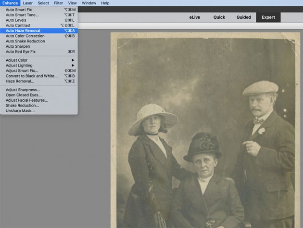Run Auto Color Correction
The width and height of the screenshot is (303, 228).
click(x=39, y=36)
